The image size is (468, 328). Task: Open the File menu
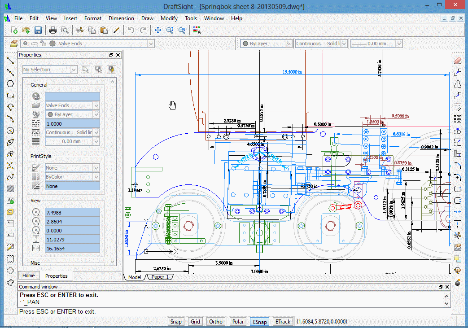point(18,18)
